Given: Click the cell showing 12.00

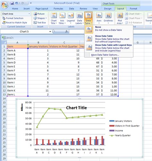Looking at the screenshot, I should pos(109,95).
